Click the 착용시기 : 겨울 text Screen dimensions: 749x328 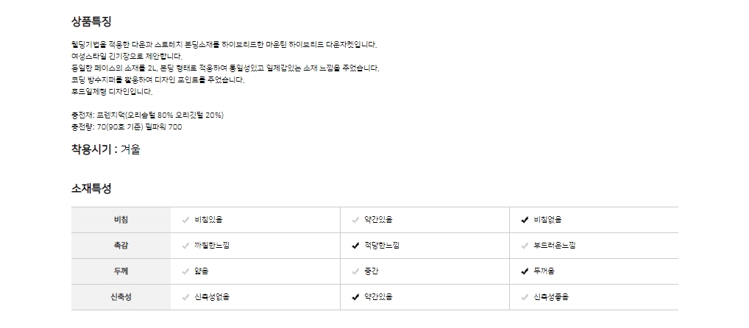(105, 150)
